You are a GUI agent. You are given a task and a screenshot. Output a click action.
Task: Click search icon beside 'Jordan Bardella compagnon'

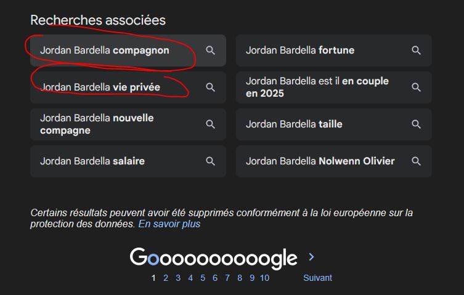[x=210, y=51]
